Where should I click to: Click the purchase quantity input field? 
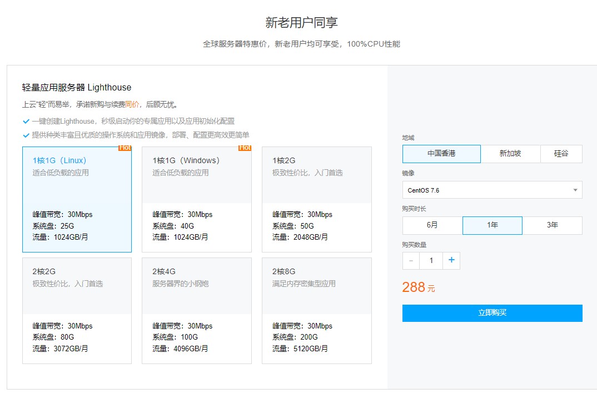[431, 261]
